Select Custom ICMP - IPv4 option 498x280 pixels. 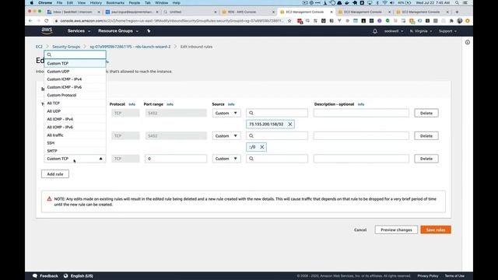click(x=75, y=79)
